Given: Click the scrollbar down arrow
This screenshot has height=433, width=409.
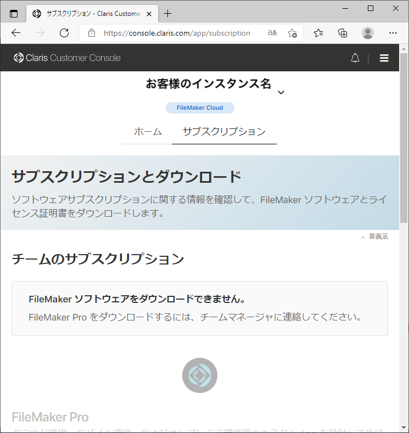Looking at the screenshot, I should pyautogui.click(x=404, y=428).
